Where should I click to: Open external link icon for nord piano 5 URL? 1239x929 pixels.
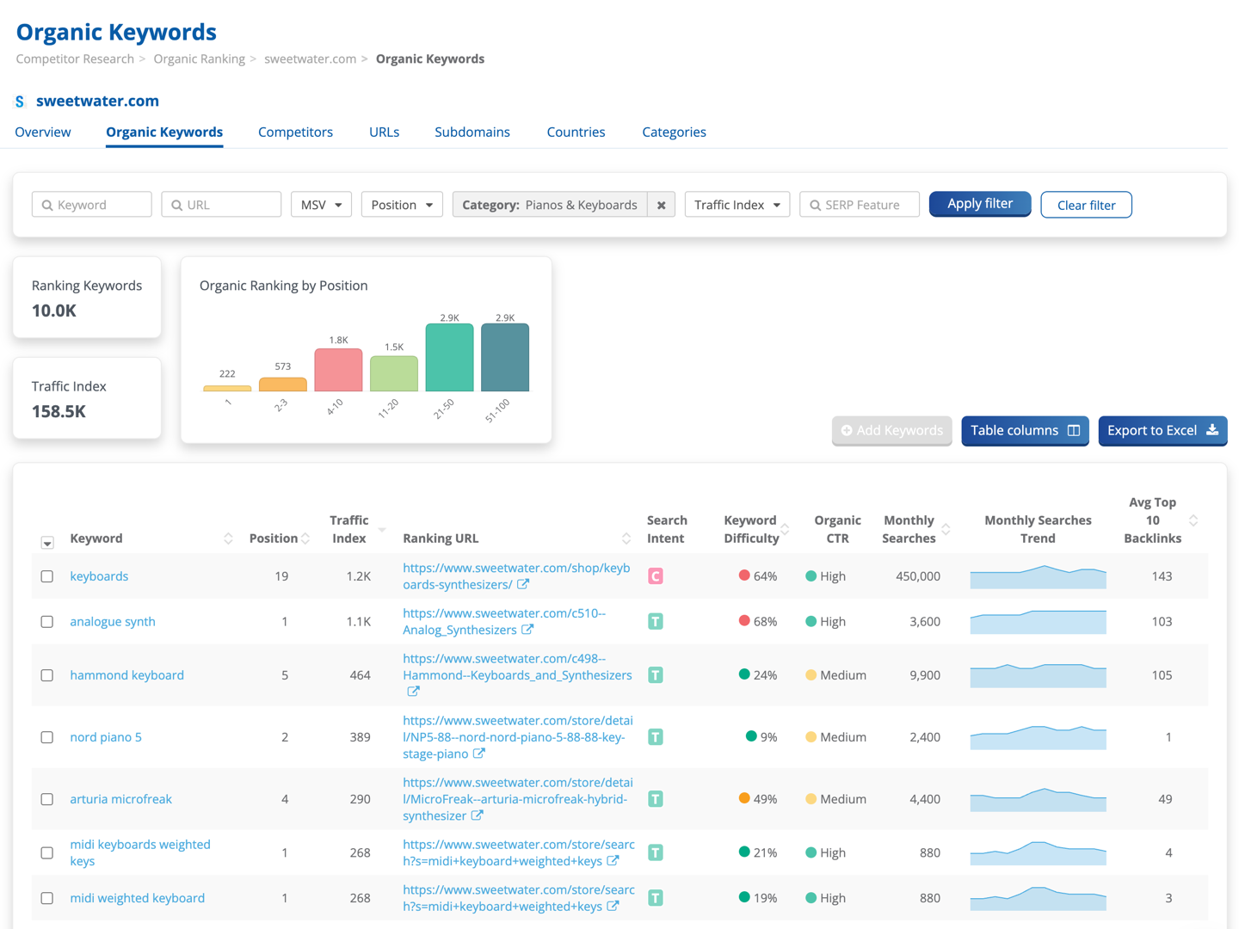click(479, 754)
